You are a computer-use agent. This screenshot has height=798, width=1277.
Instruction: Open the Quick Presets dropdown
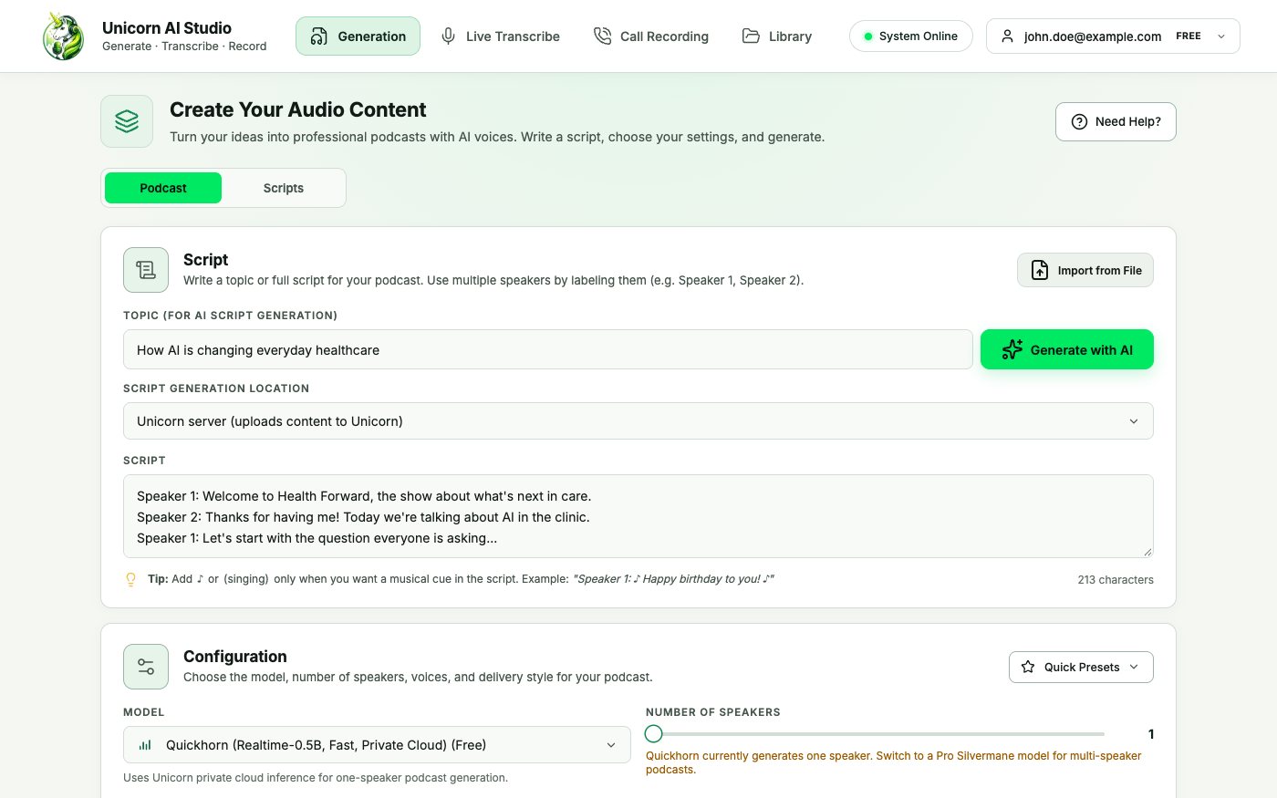pos(1081,667)
